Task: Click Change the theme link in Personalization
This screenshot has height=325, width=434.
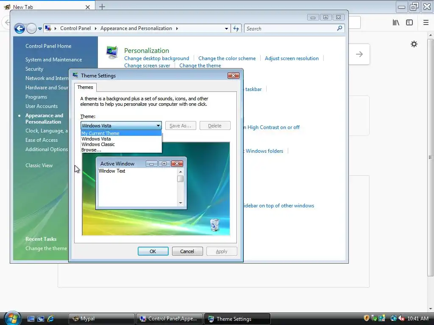Action: [x=200, y=66]
